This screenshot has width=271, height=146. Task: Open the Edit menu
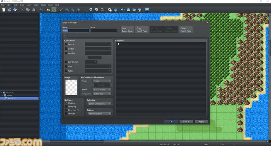click(x=8, y=5)
